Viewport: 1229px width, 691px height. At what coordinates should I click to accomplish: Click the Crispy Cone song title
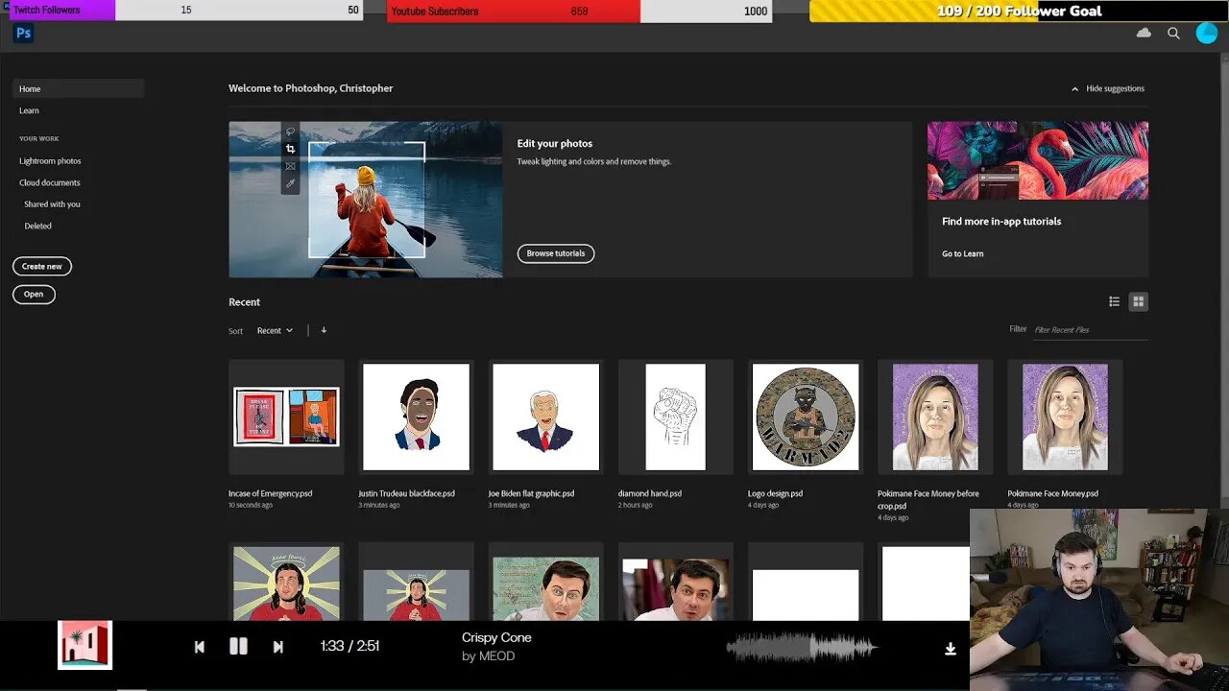[496, 638]
